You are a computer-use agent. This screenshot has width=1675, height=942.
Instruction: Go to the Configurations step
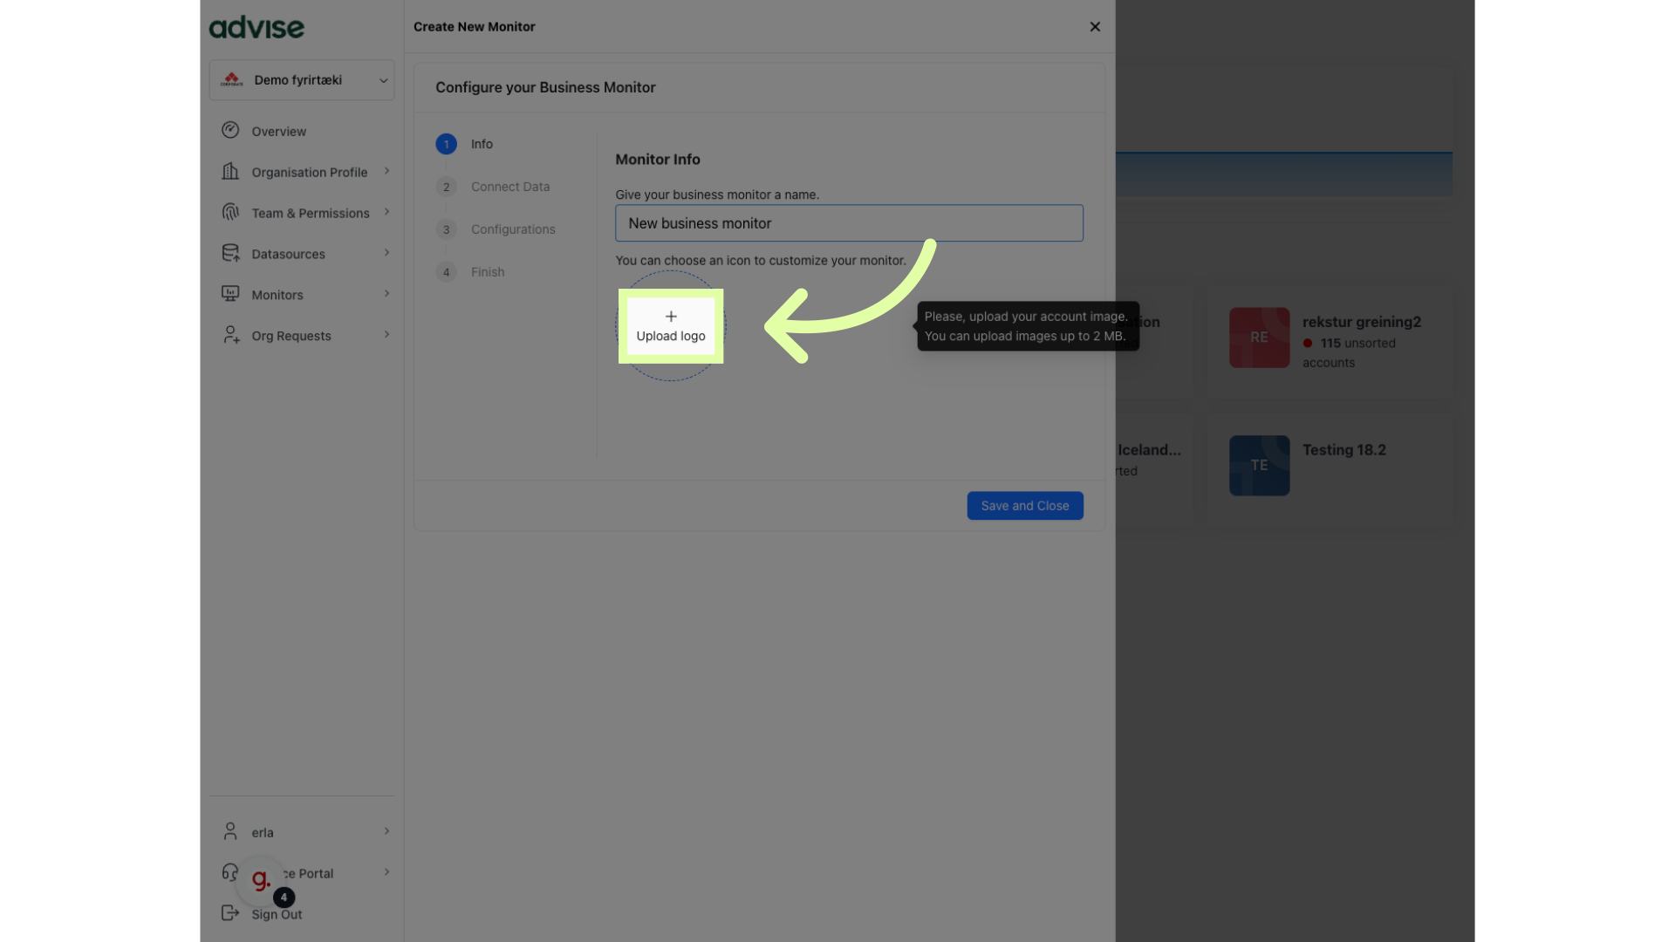click(512, 229)
